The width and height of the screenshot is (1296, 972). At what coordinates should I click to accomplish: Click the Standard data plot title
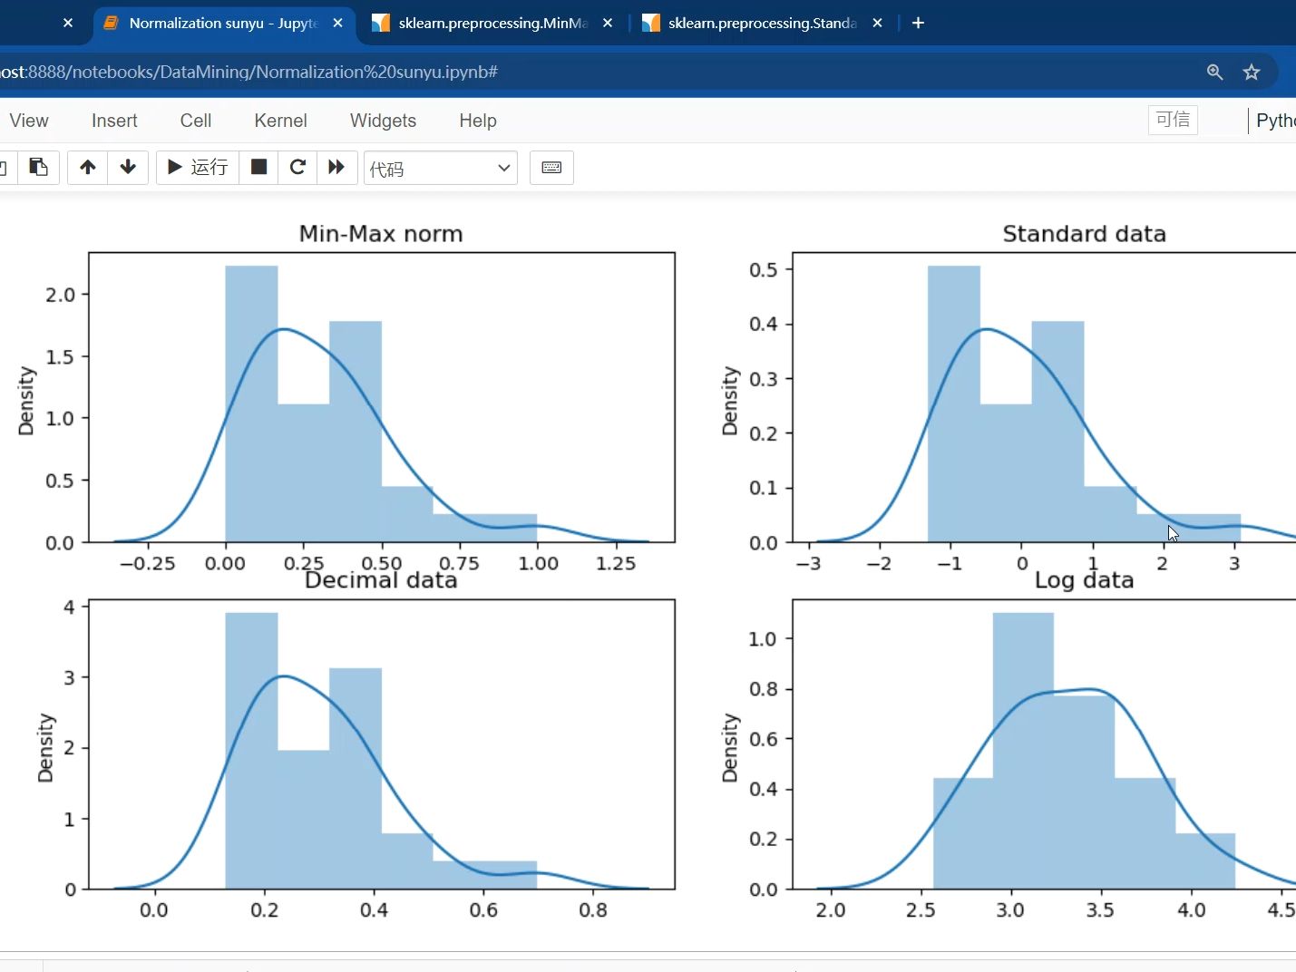tap(1084, 234)
